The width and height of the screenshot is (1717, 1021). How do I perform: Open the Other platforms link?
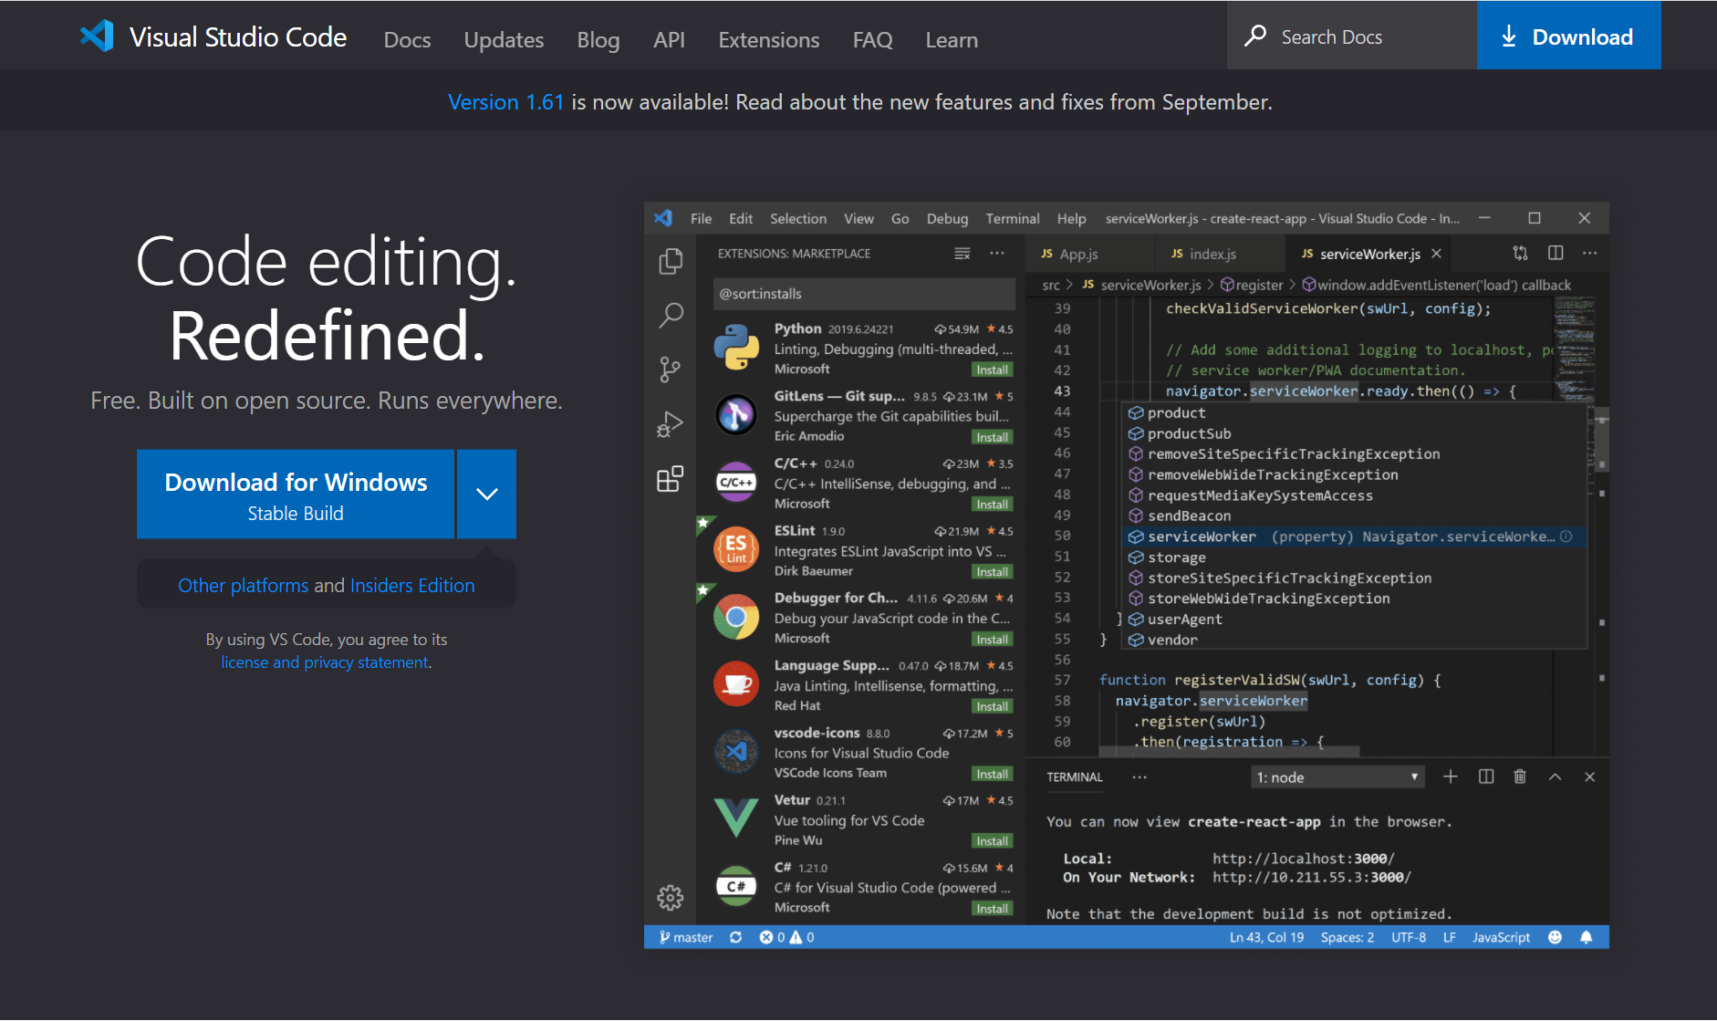pyautogui.click(x=243, y=586)
